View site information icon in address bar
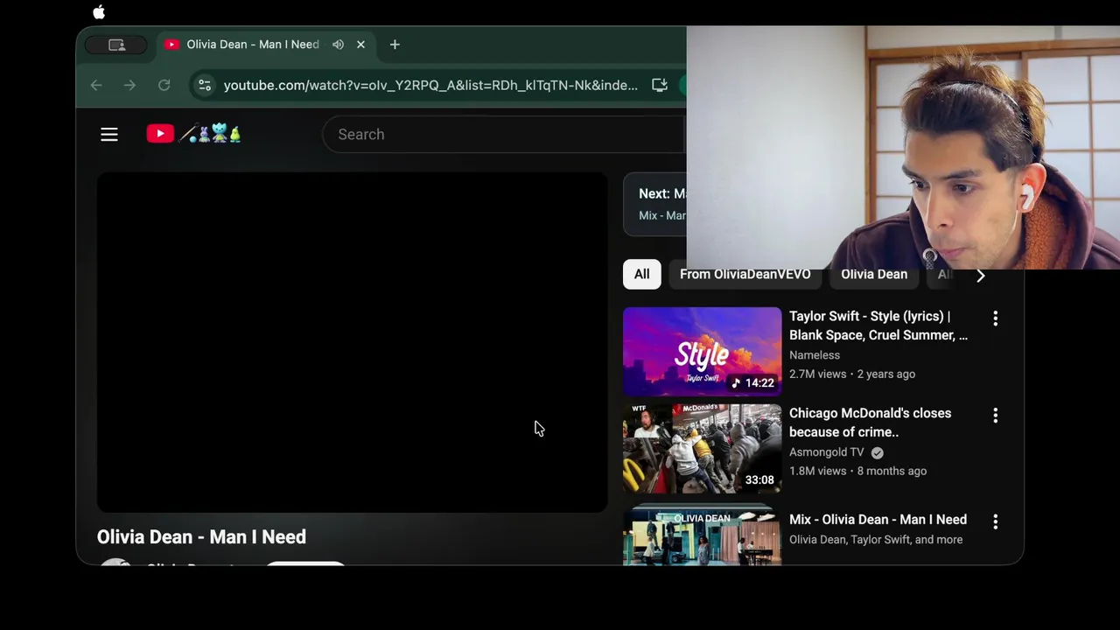Viewport: 1120px width, 630px height. pos(205,85)
